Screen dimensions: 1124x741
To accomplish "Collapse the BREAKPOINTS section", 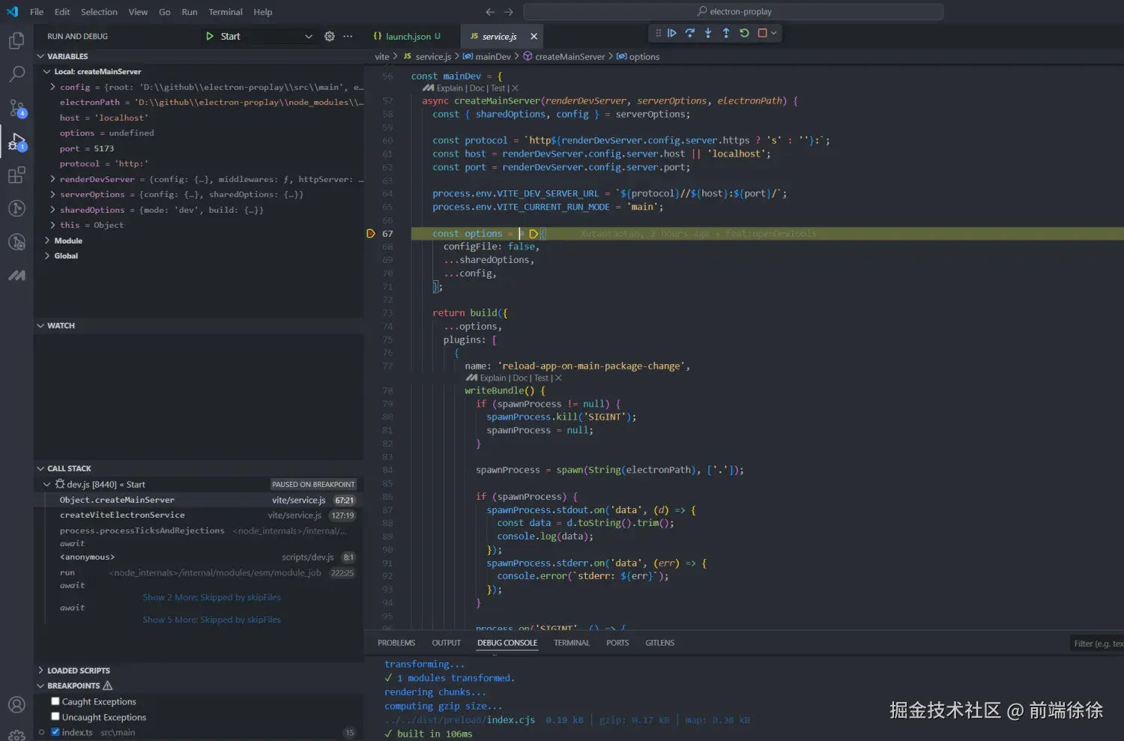I will (x=40, y=686).
